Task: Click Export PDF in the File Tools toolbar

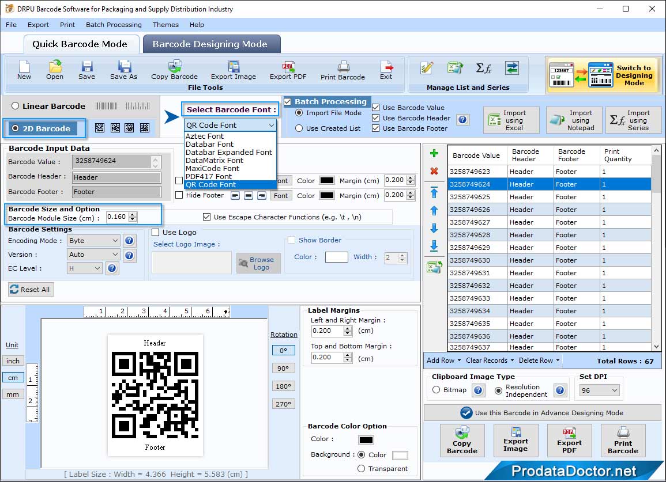Action: pyautogui.click(x=288, y=70)
